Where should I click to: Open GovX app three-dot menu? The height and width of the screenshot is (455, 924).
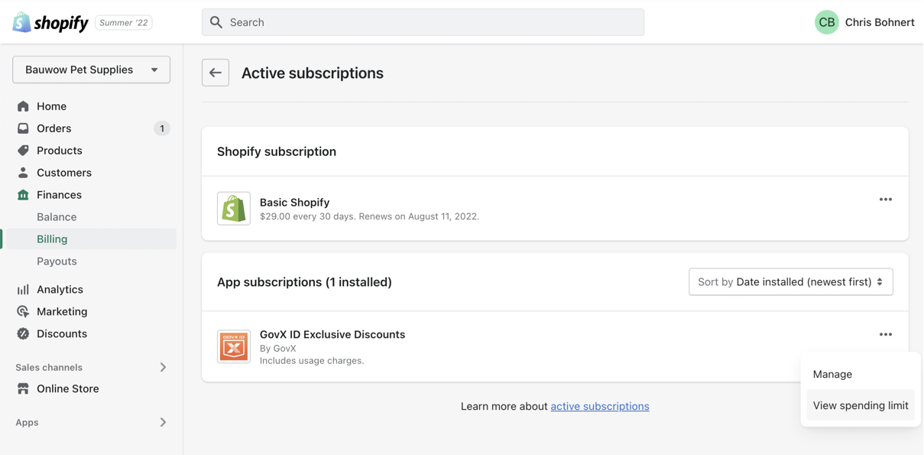click(886, 334)
